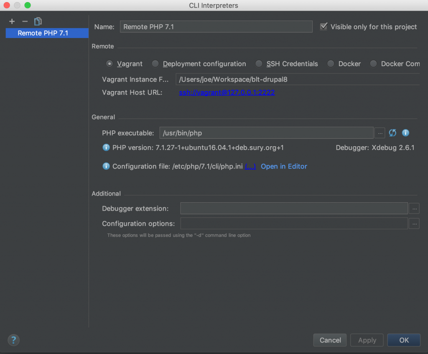This screenshot has height=354, width=428.
Task: Expand additional configuration files (...) link
Action: point(250,166)
